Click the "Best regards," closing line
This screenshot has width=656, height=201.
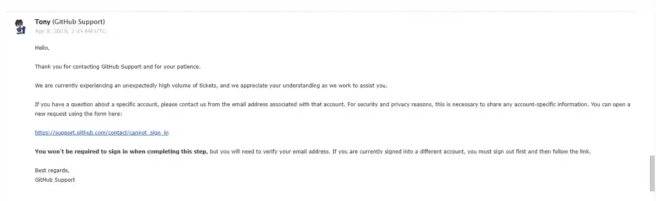[52, 171]
